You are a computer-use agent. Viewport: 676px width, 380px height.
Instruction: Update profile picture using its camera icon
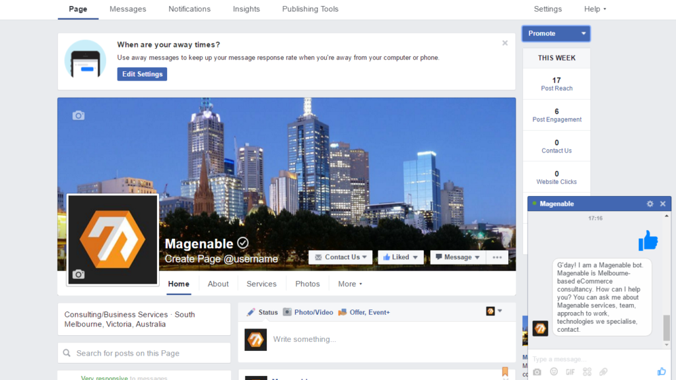[x=79, y=274]
